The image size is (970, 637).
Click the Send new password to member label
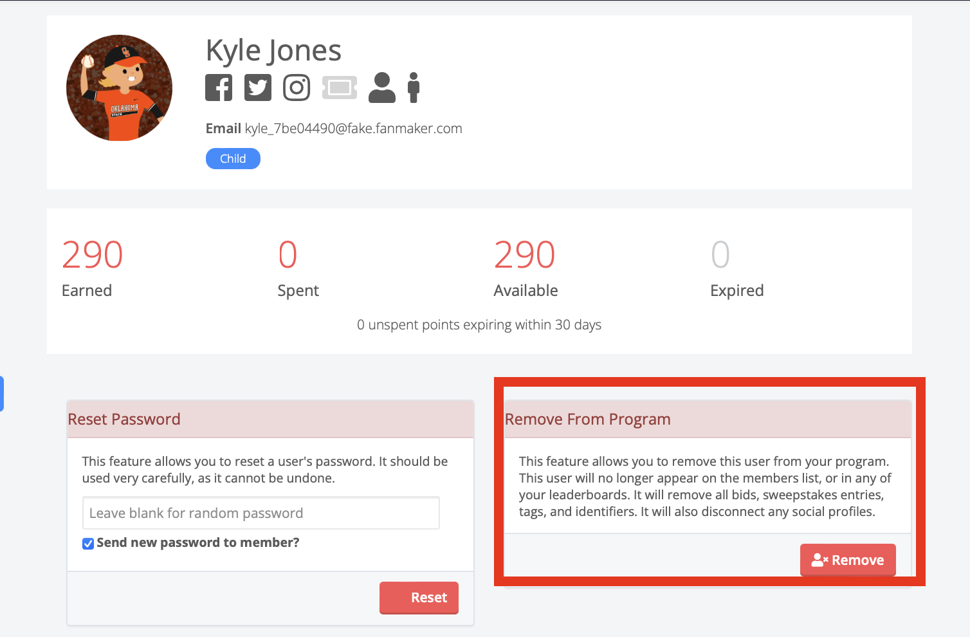pos(198,542)
